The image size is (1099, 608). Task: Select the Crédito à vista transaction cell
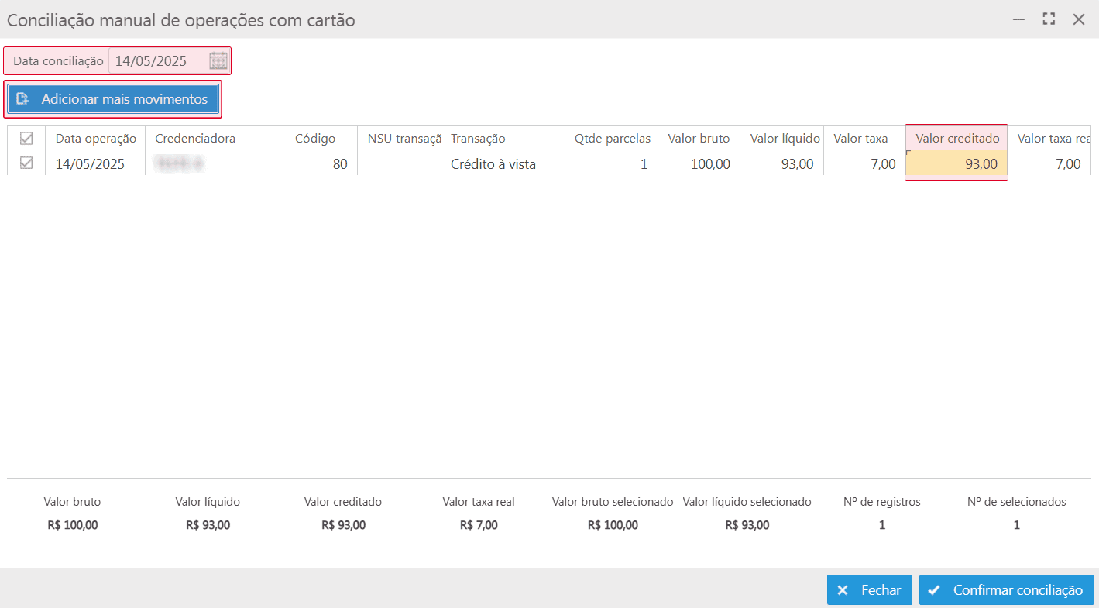click(493, 164)
